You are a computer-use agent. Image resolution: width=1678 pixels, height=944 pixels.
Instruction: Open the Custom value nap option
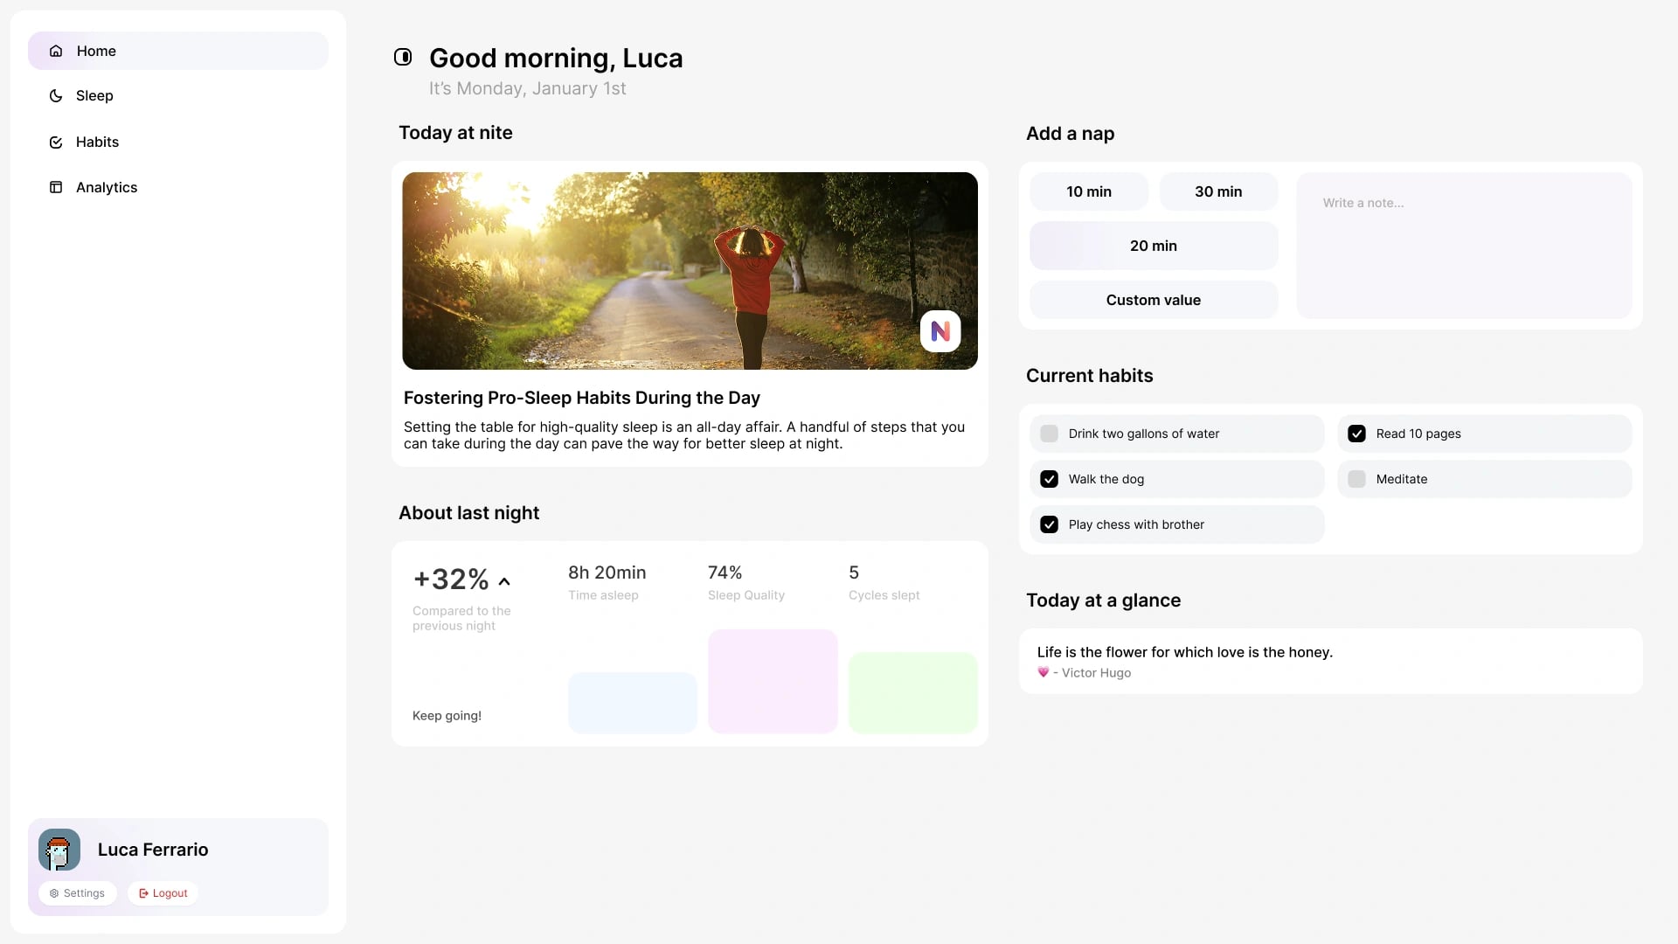tap(1153, 300)
